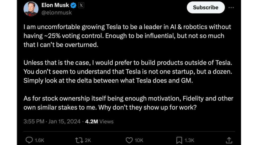Toggle the like heart icon

129,140
